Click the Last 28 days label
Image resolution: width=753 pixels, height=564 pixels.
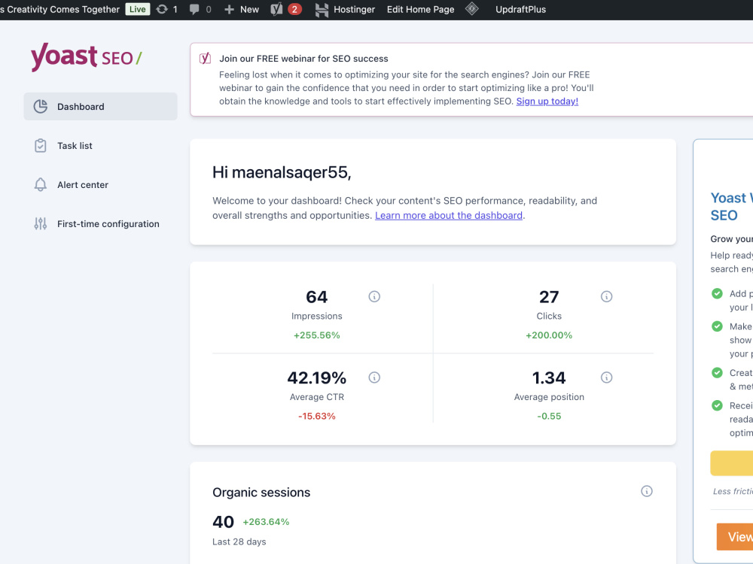[239, 541]
